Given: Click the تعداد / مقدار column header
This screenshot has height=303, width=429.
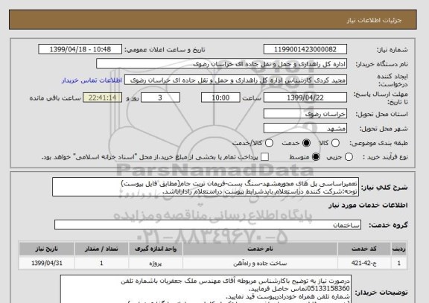Looking at the screenshot, I should (101, 249).
